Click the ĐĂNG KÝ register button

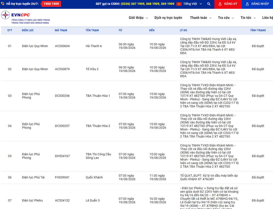pos(228,4)
